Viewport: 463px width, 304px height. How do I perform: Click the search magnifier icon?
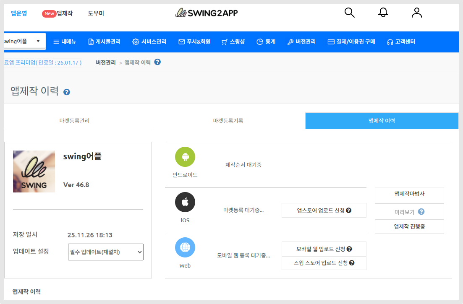coord(349,13)
